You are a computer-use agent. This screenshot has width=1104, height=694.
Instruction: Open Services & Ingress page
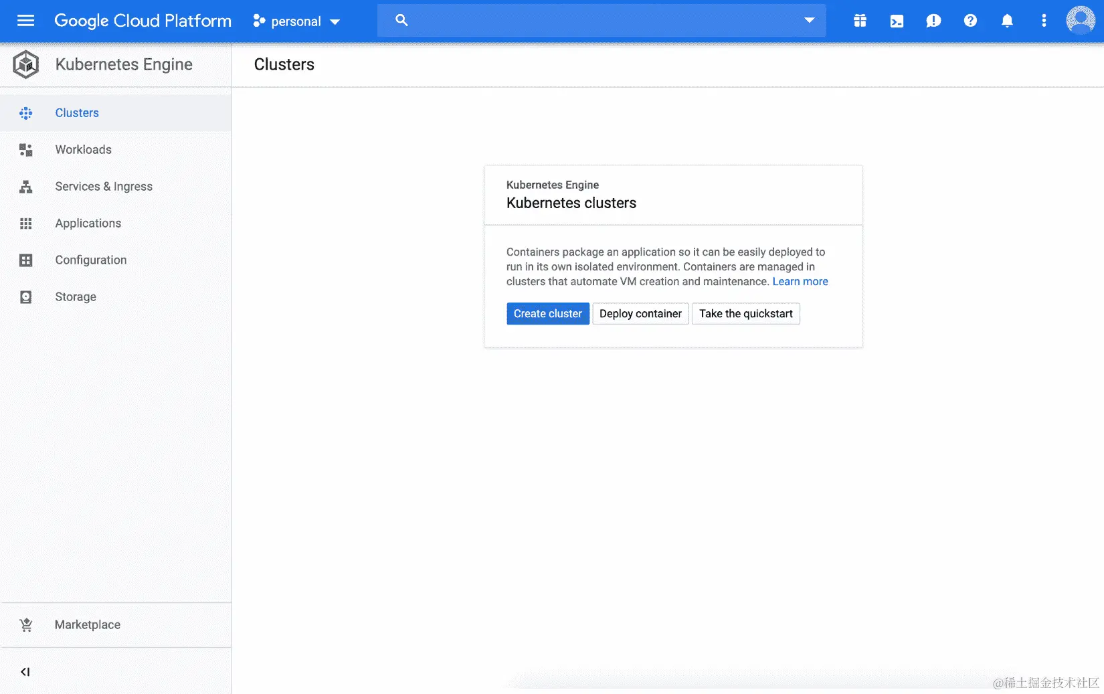coord(116,187)
